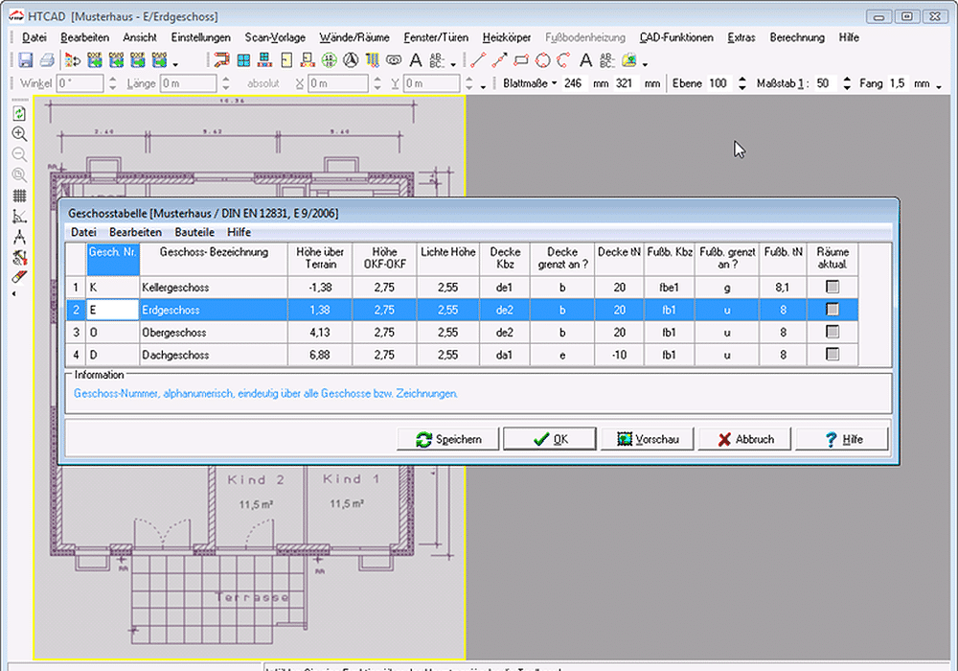Tick Räume aktual. checkbox for Dachgeschoss
This screenshot has height=671, width=958.
coord(833,355)
